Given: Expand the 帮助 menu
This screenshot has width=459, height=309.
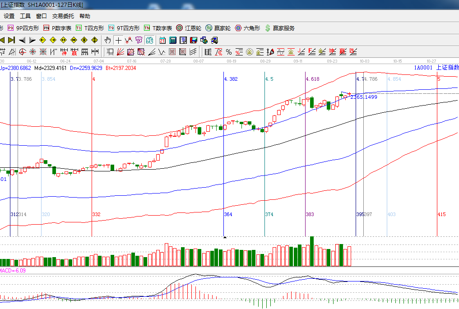Looking at the screenshot, I should [x=84, y=16].
